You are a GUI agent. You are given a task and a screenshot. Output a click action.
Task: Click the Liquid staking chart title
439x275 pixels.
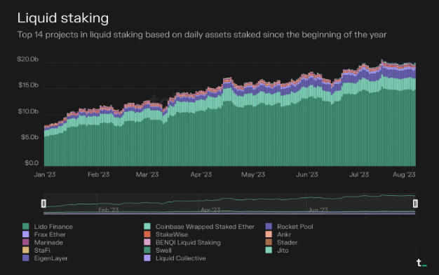click(63, 18)
